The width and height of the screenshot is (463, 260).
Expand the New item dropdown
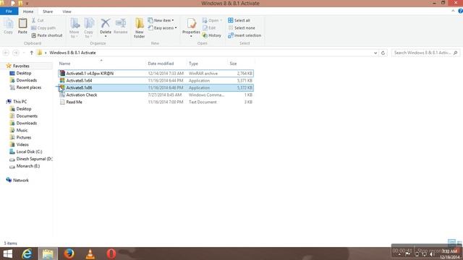pos(161,20)
